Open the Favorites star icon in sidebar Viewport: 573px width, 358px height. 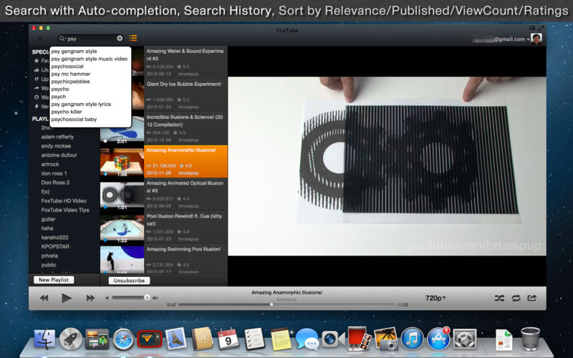coord(37,61)
